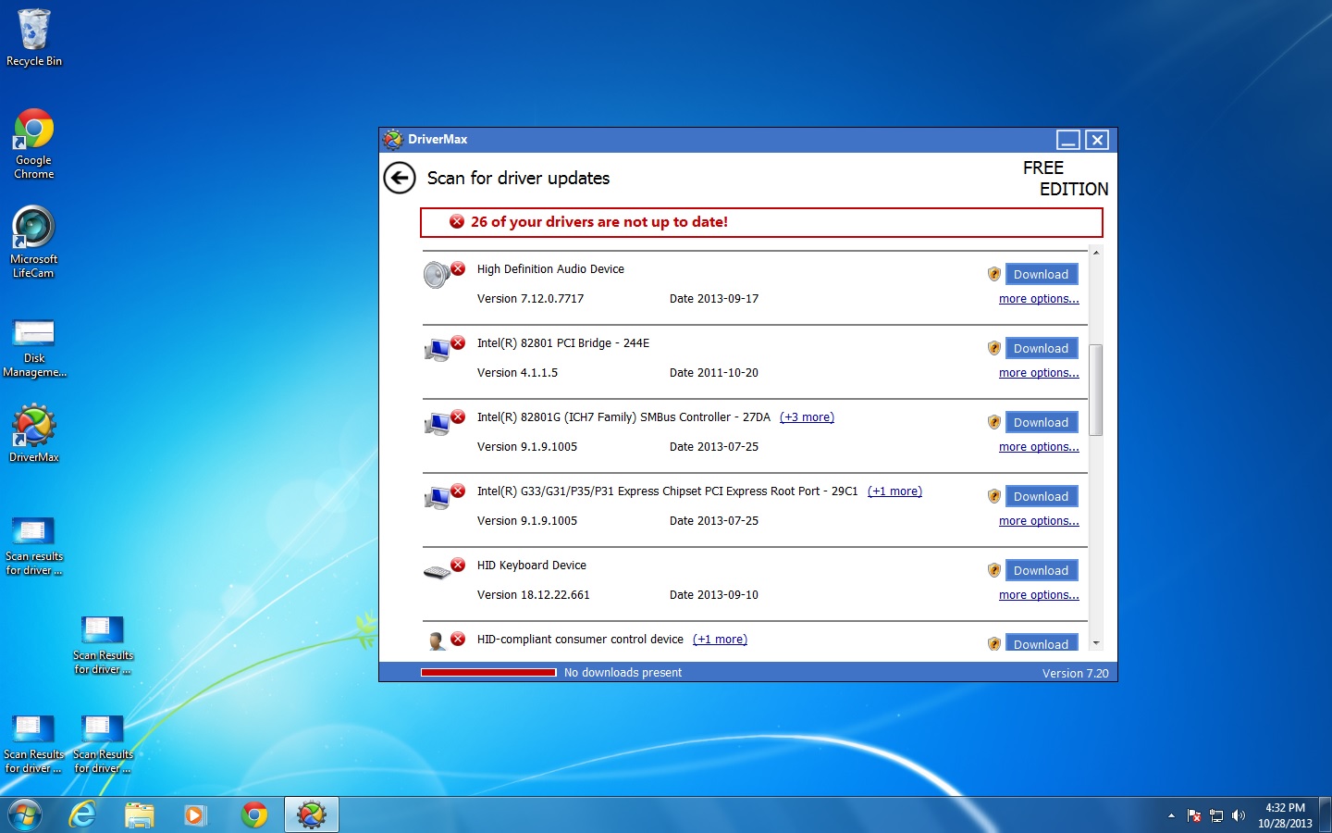1332x833 pixels.
Task: Open more options for HID Keyboard Device
Action: pyautogui.click(x=1039, y=595)
